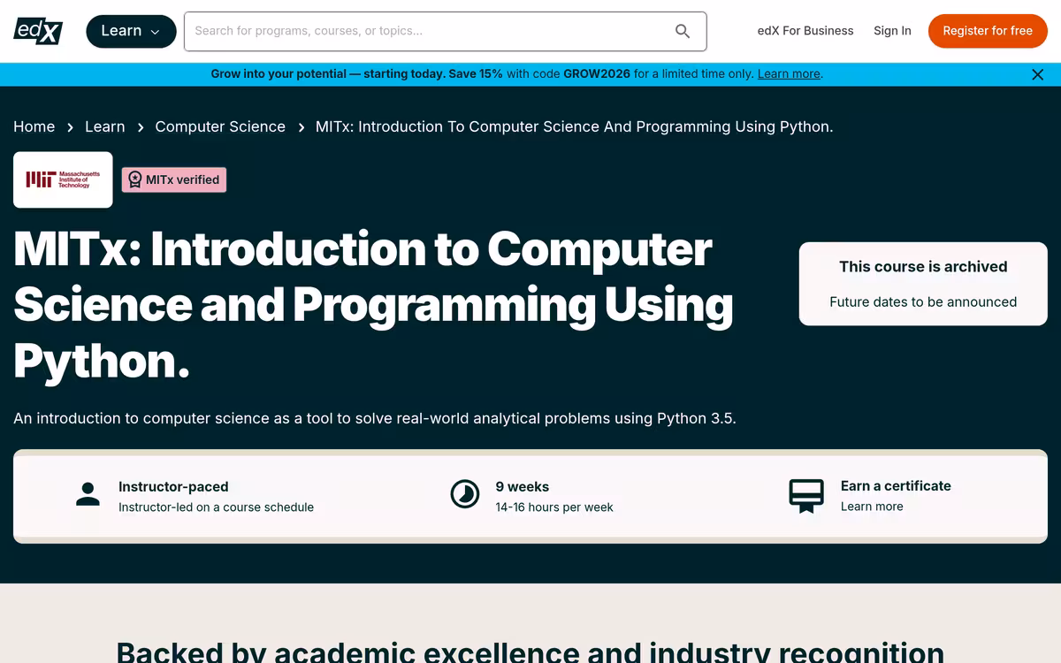Image resolution: width=1061 pixels, height=663 pixels.
Task: Click the GROW2026 promo code text
Action: tap(597, 74)
